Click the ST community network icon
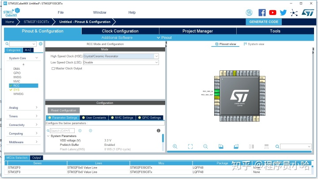This screenshot has height=179, width=318. [294, 13]
